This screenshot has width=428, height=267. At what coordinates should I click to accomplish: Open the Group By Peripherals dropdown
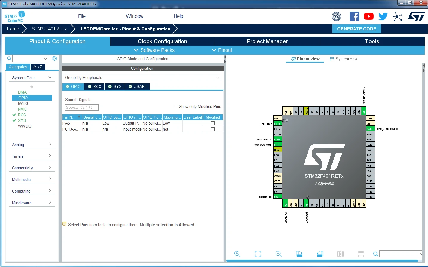(x=143, y=77)
